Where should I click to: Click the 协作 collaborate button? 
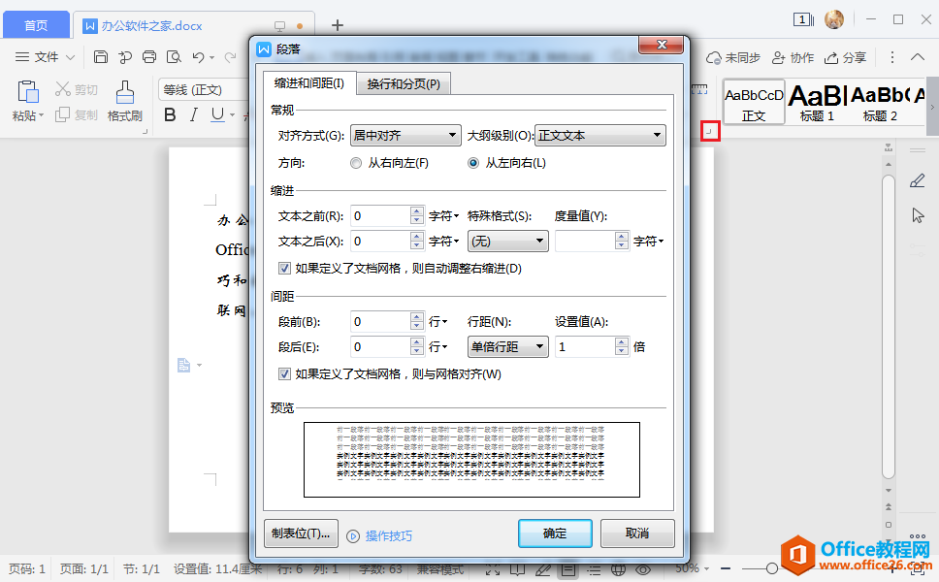[x=793, y=57]
